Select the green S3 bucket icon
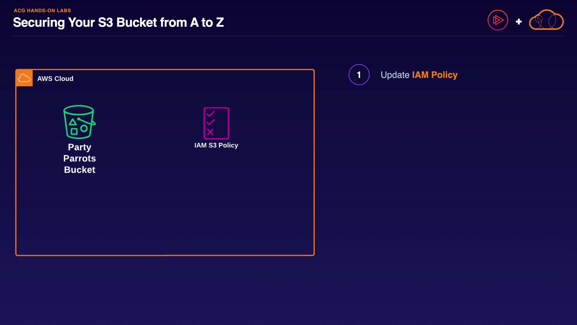 [79, 122]
